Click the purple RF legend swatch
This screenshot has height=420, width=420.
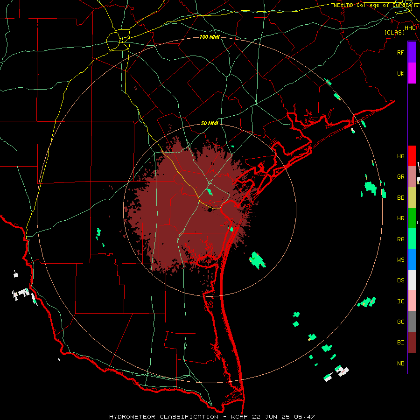[x=412, y=52]
